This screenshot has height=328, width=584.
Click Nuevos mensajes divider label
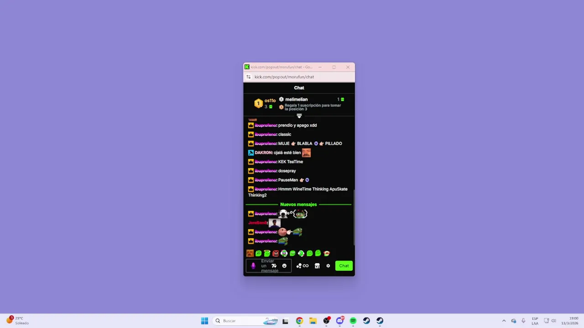298,205
